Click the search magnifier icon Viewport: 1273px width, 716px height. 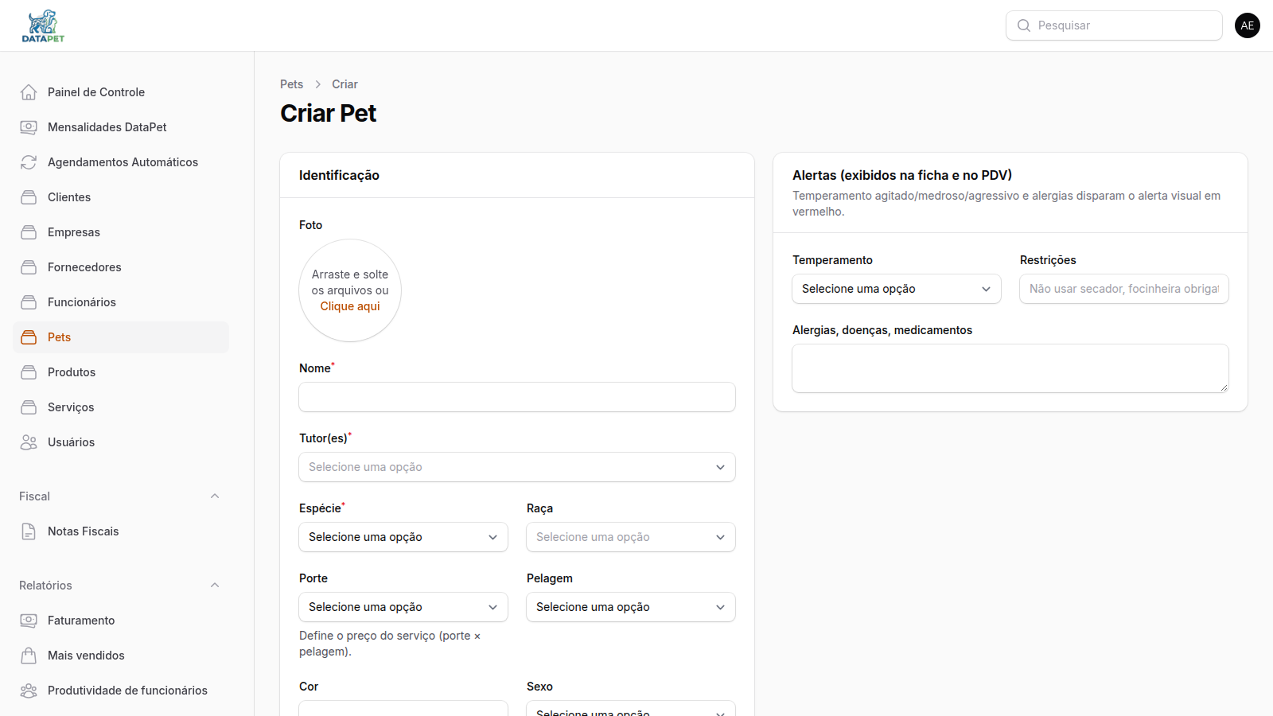click(1024, 25)
